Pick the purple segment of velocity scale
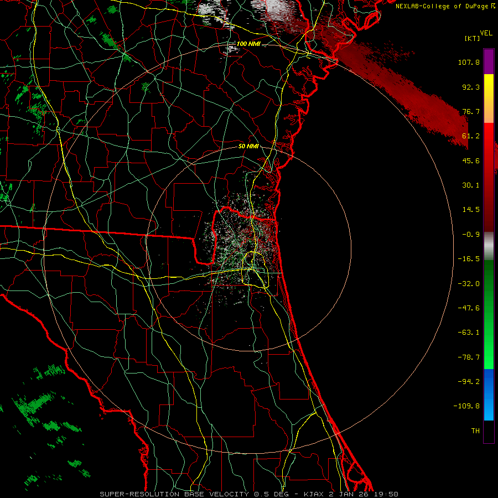This screenshot has width=498, height=498. point(489,62)
